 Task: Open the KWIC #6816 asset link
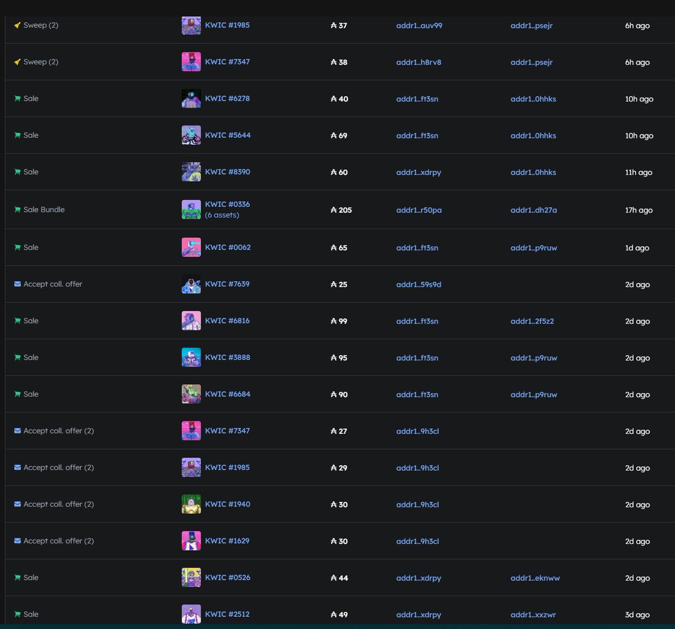227,321
